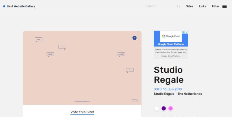Click the ad info icon

pyautogui.click(x=183, y=32)
